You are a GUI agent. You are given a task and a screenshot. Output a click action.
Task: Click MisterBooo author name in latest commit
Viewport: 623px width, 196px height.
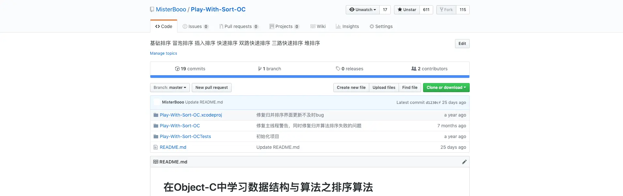point(173,102)
